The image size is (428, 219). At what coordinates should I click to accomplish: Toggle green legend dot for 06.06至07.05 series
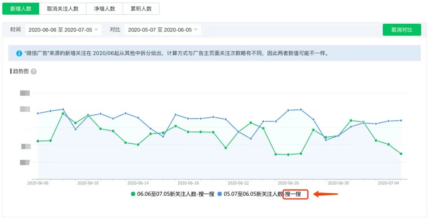click(133, 194)
